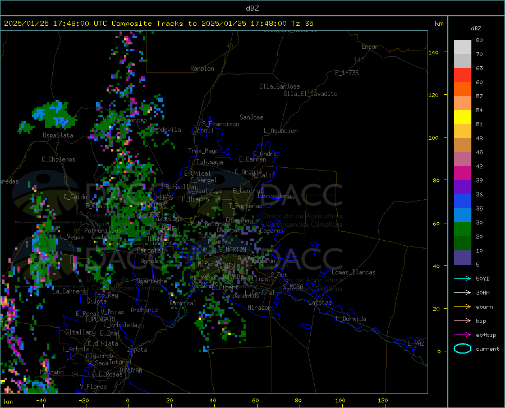Click the V_Flores place label

coord(93,387)
